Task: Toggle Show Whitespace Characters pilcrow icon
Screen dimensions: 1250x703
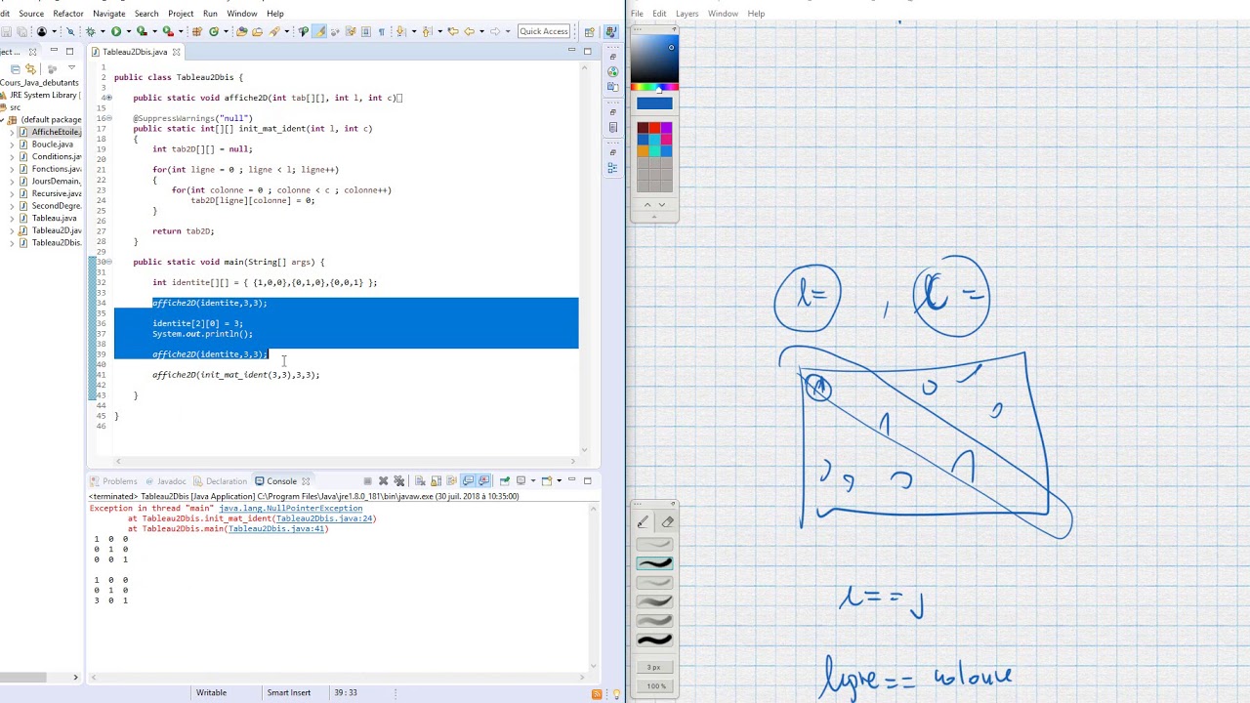Action: click(x=382, y=31)
